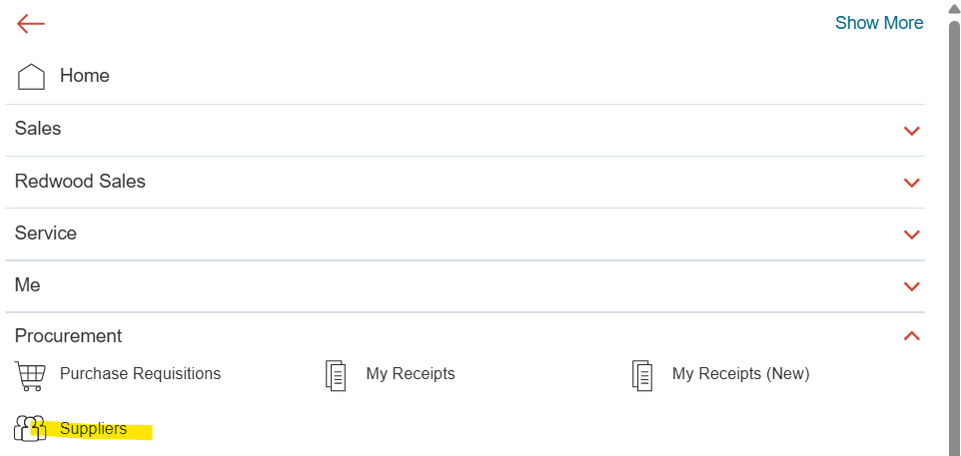Click the Purchase Requisitions shopping cart icon
This screenshot has width=961, height=456.
(x=30, y=376)
